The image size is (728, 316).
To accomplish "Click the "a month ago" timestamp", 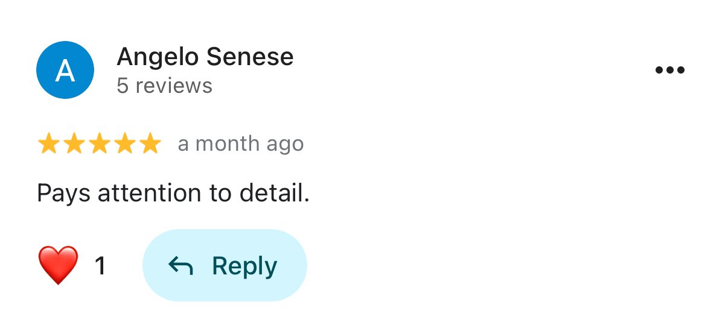I will click(x=240, y=145).
